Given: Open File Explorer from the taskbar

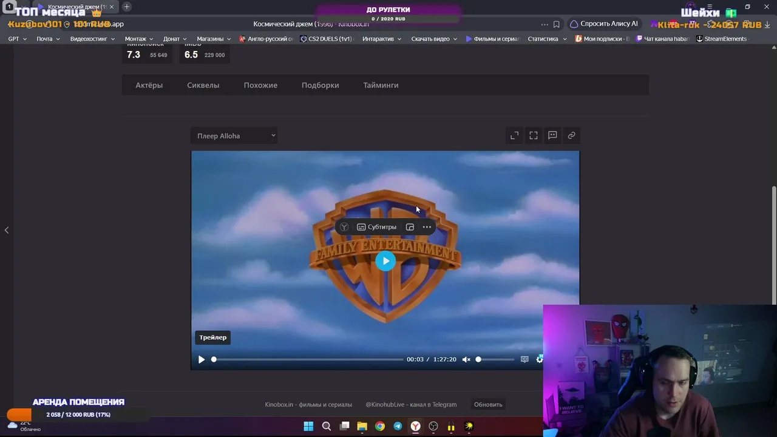Looking at the screenshot, I should (x=362, y=426).
